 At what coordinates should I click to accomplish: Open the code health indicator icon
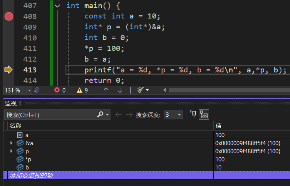(x=37, y=90)
